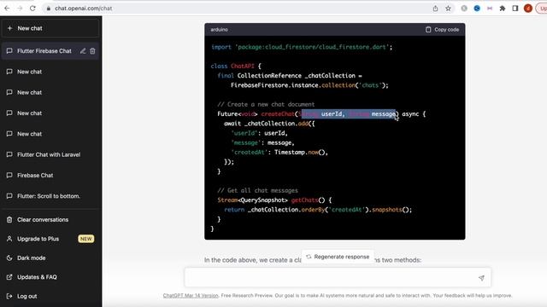Click the message input field
The image size is (547, 307).
point(338,277)
